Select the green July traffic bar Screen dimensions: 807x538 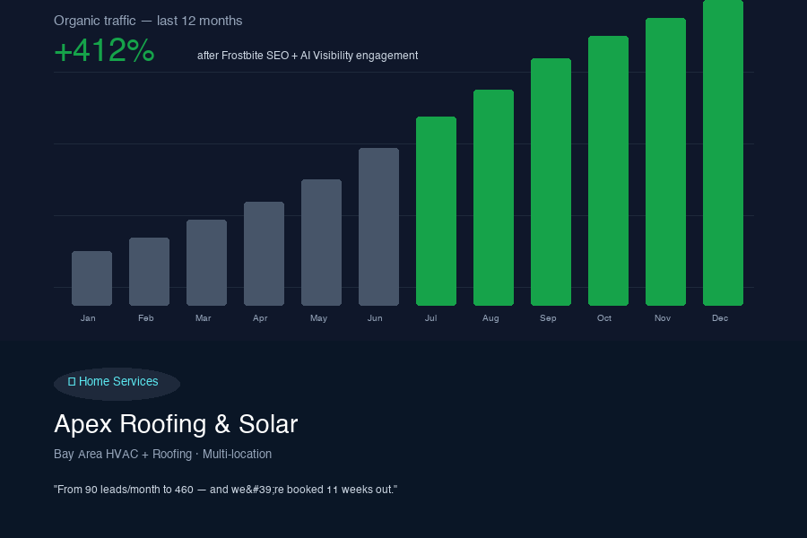436,211
